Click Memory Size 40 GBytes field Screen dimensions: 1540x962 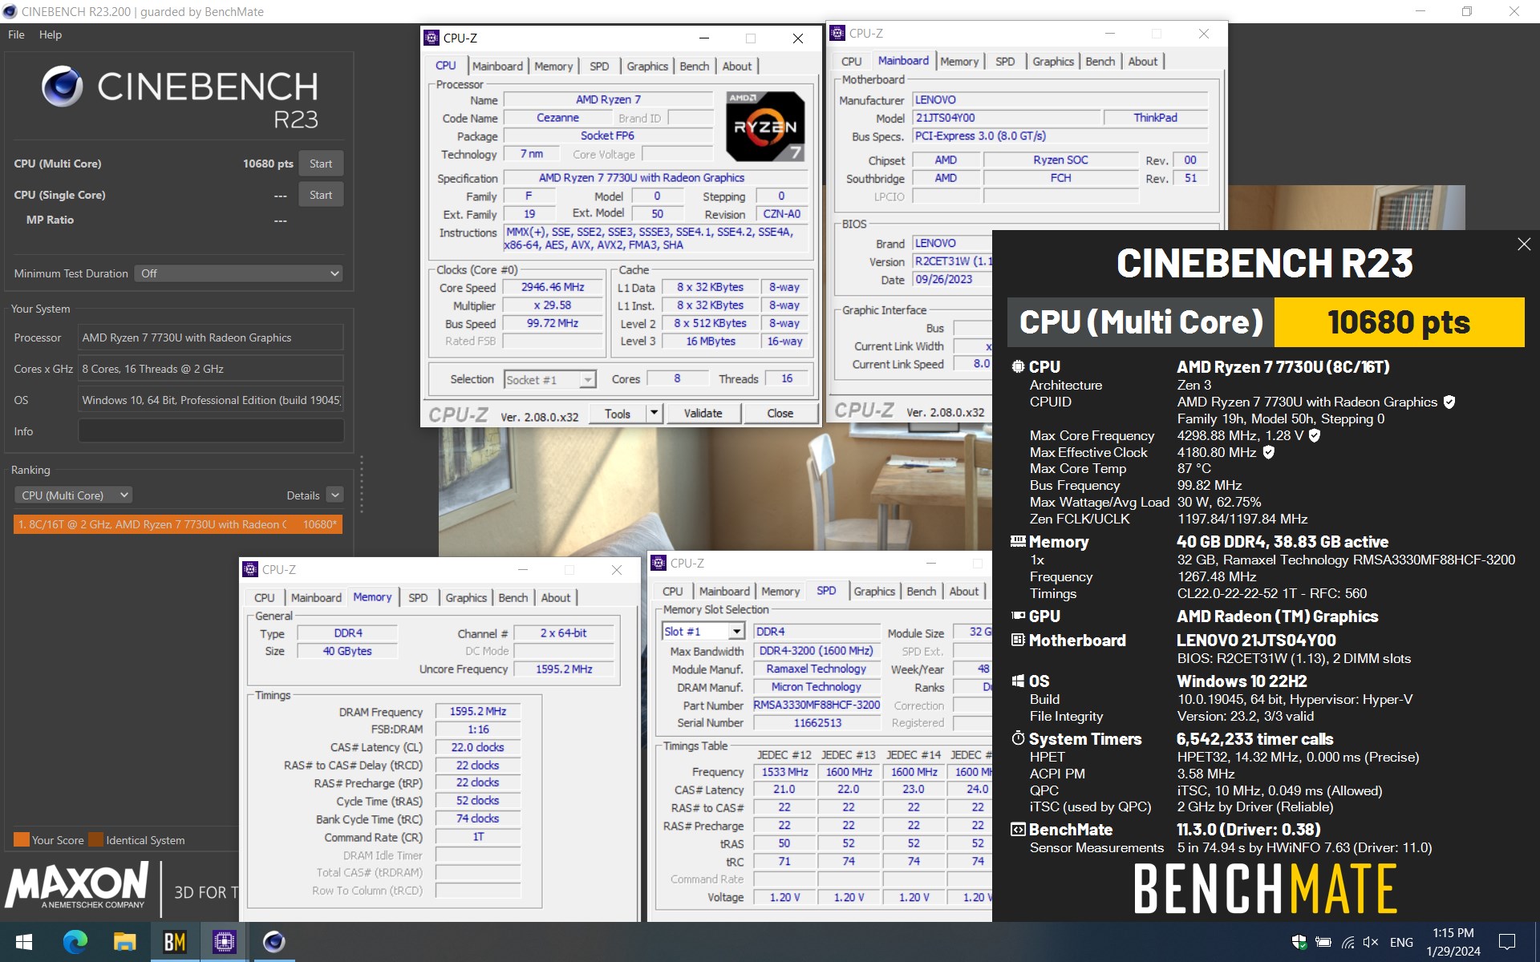point(346,651)
